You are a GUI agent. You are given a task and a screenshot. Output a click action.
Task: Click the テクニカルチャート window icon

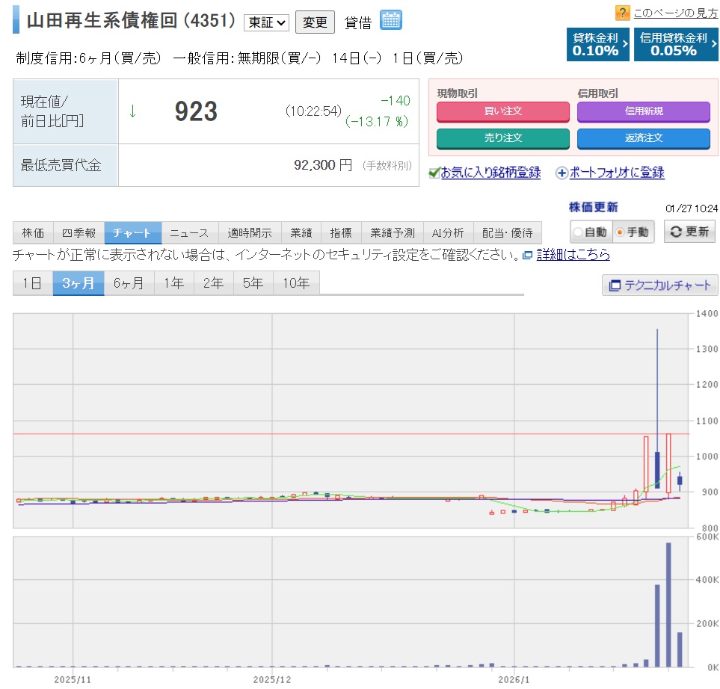pyautogui.click(x=615, y=285)
